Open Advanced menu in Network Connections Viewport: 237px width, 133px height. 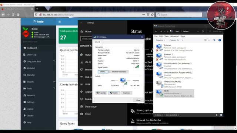[174, 36]
